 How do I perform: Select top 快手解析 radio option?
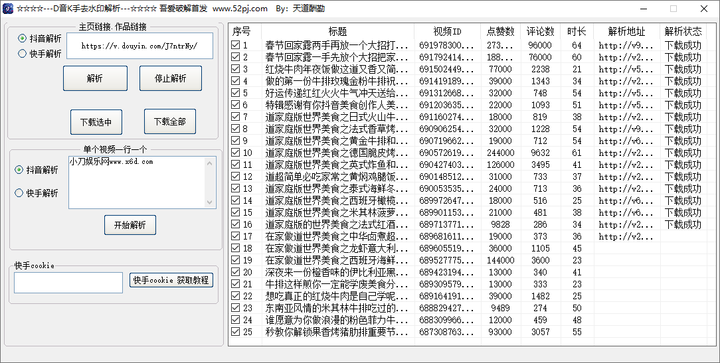23,54
